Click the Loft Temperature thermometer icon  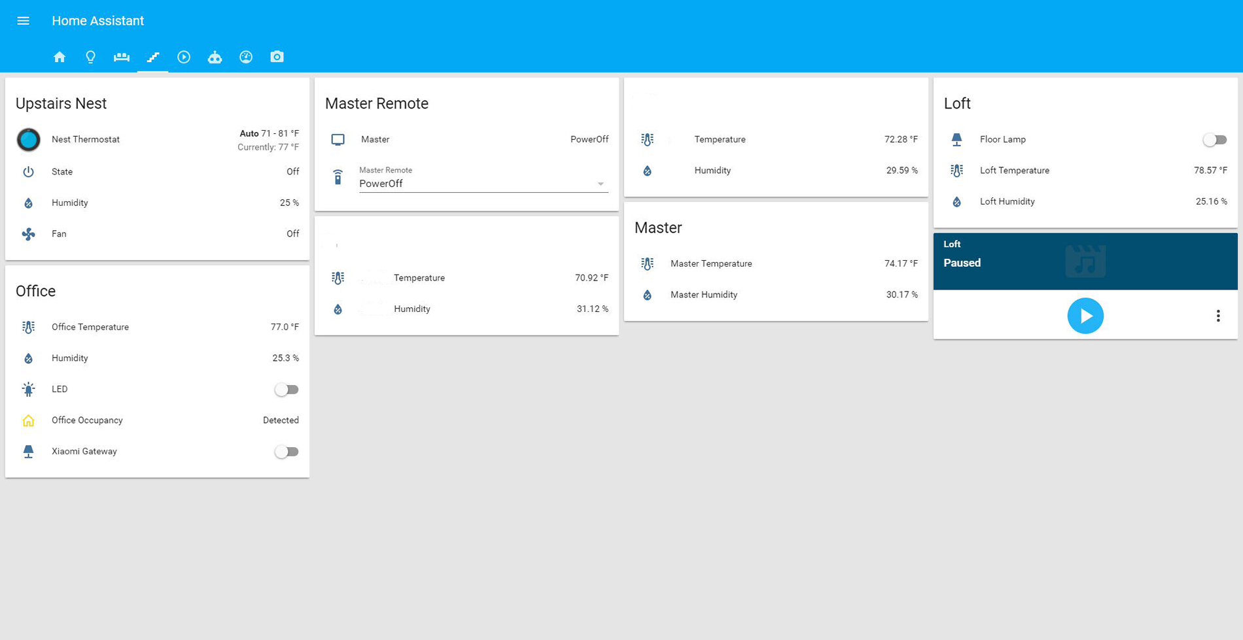956,171
